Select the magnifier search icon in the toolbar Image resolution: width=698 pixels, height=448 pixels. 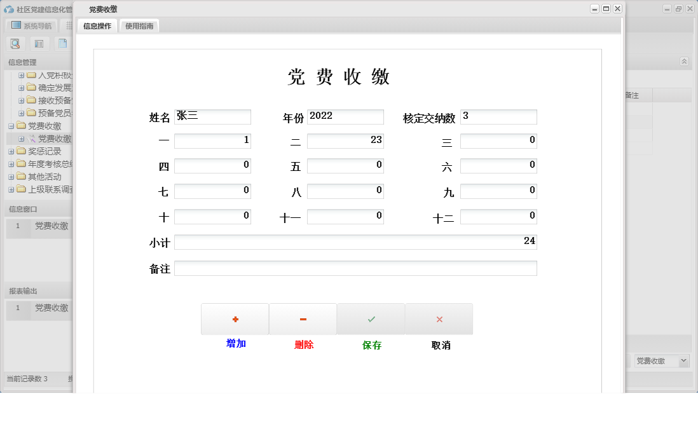(15, 43)
